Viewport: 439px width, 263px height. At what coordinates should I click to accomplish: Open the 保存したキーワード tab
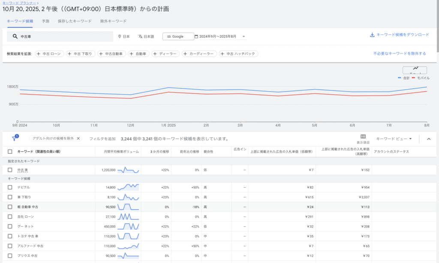(x=75, y=21)
